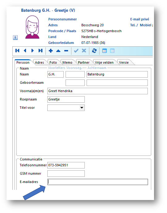
Task: Click the edit record triangle icon
Action: click(58, 51)
